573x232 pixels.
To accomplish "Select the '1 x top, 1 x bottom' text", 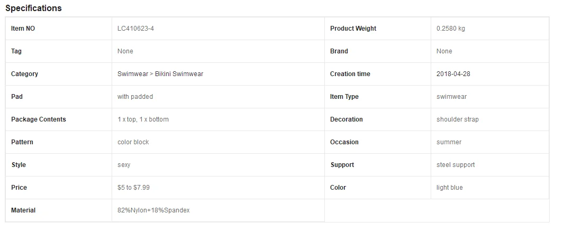I will pyautogui.click(x=143, y=119).
